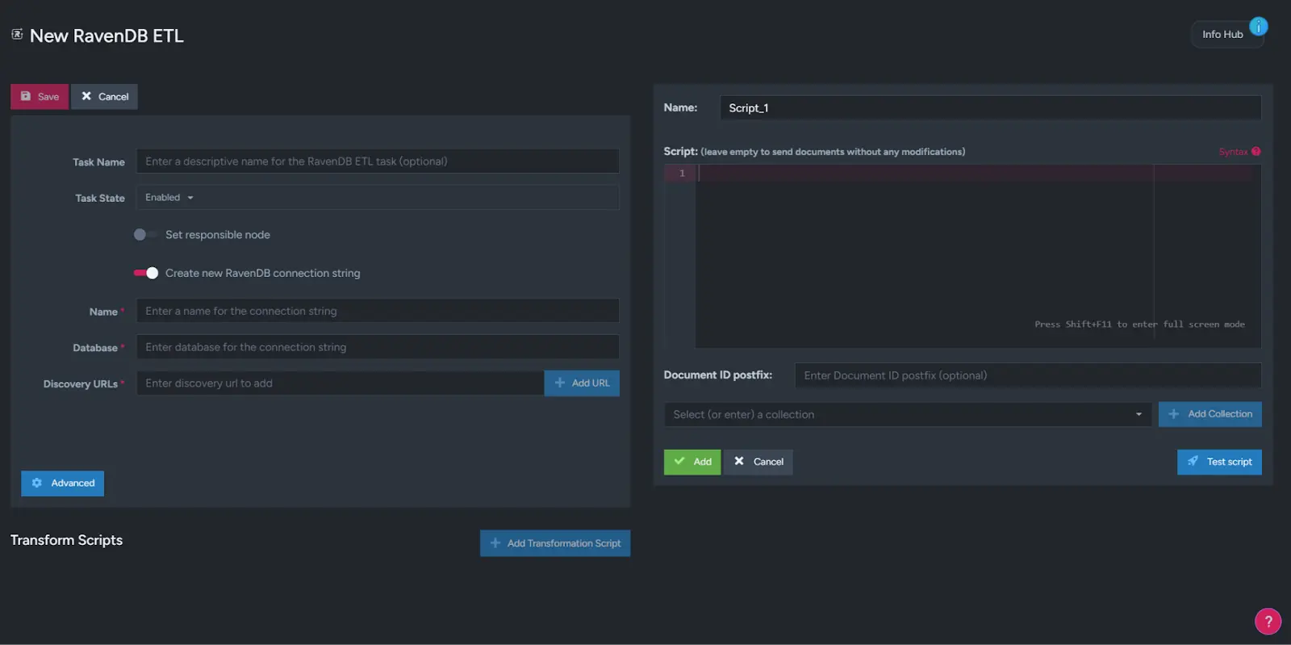The width and height of the screenshot is (1291, 645).
Task: Cancel the transformation script editing
Action: (758, 462)
